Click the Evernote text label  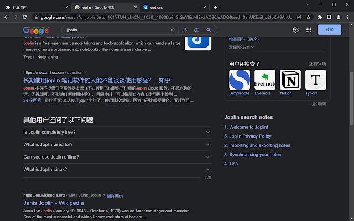point(263,93)
